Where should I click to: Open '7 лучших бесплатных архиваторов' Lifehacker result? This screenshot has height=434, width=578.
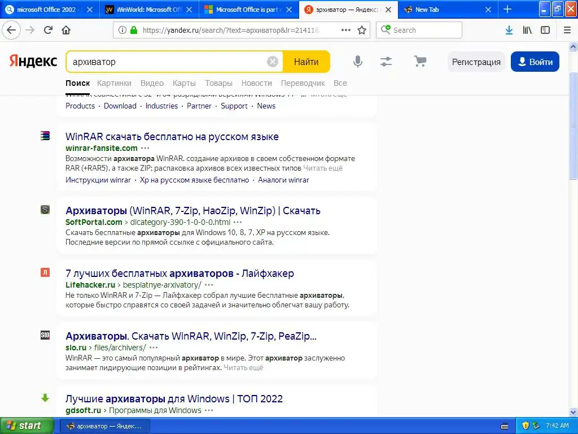pyautogui.click(x=179, y=274)
